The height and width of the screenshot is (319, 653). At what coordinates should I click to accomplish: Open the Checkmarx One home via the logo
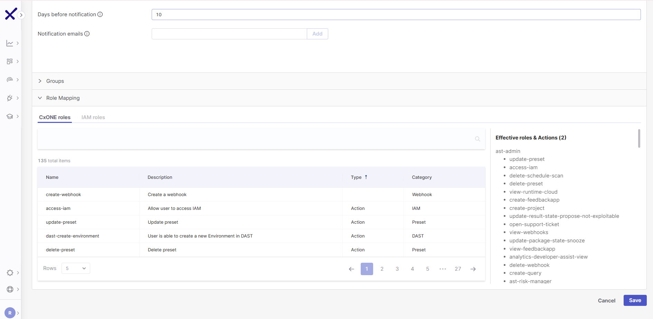point(10,14)
